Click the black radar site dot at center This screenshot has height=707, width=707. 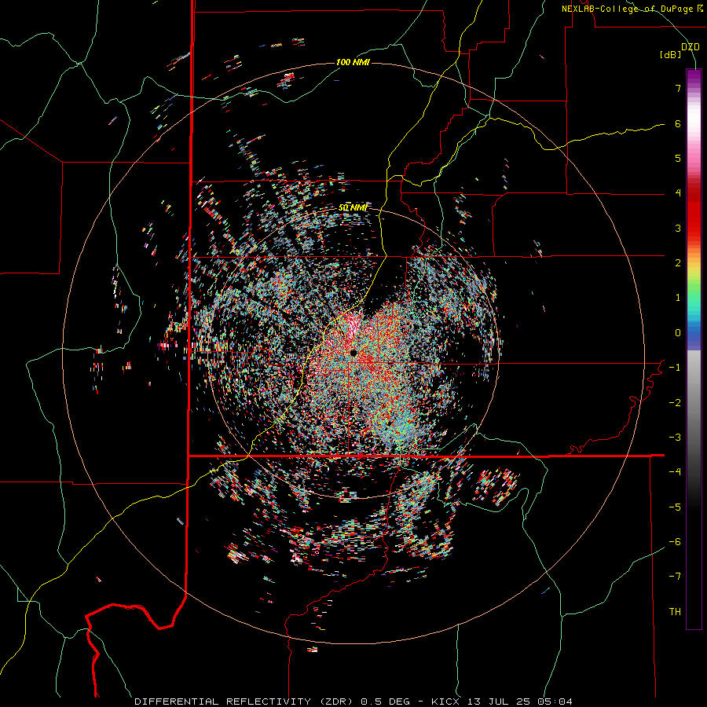(x=354, y=353)
